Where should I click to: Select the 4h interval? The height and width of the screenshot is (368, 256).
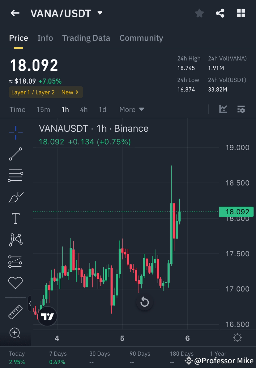83,110
